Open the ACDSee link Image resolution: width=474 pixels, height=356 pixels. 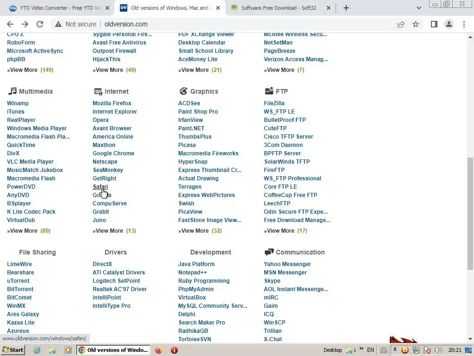[x=189, y=103]
